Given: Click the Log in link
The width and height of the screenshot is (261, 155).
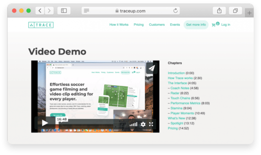Looking at the screenshot, I should pyautogui.click(x=226, y=24).
